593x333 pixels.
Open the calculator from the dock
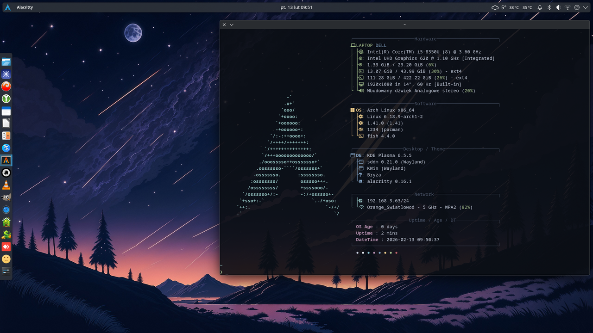6,136
